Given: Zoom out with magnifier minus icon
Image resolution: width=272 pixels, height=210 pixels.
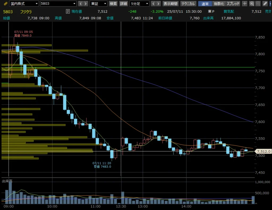Looking at the screenshot, I should coord(258,4).
